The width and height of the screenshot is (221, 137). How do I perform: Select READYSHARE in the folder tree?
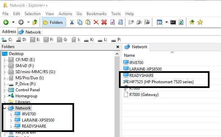click(x=34, y=126)
